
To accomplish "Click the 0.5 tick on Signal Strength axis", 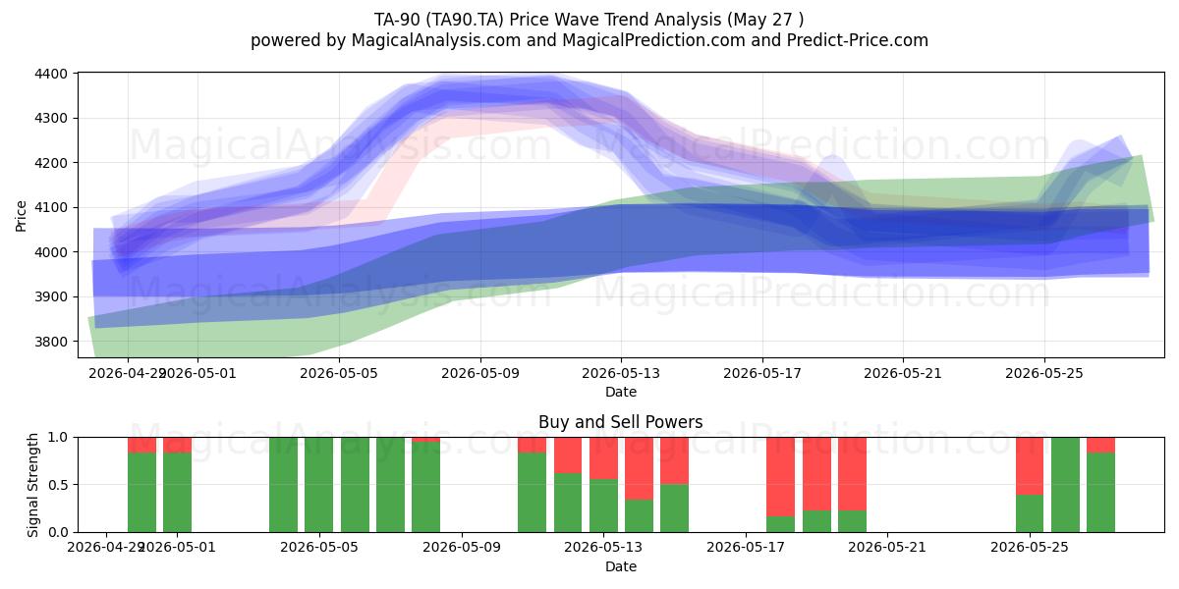I will point(57,485).
